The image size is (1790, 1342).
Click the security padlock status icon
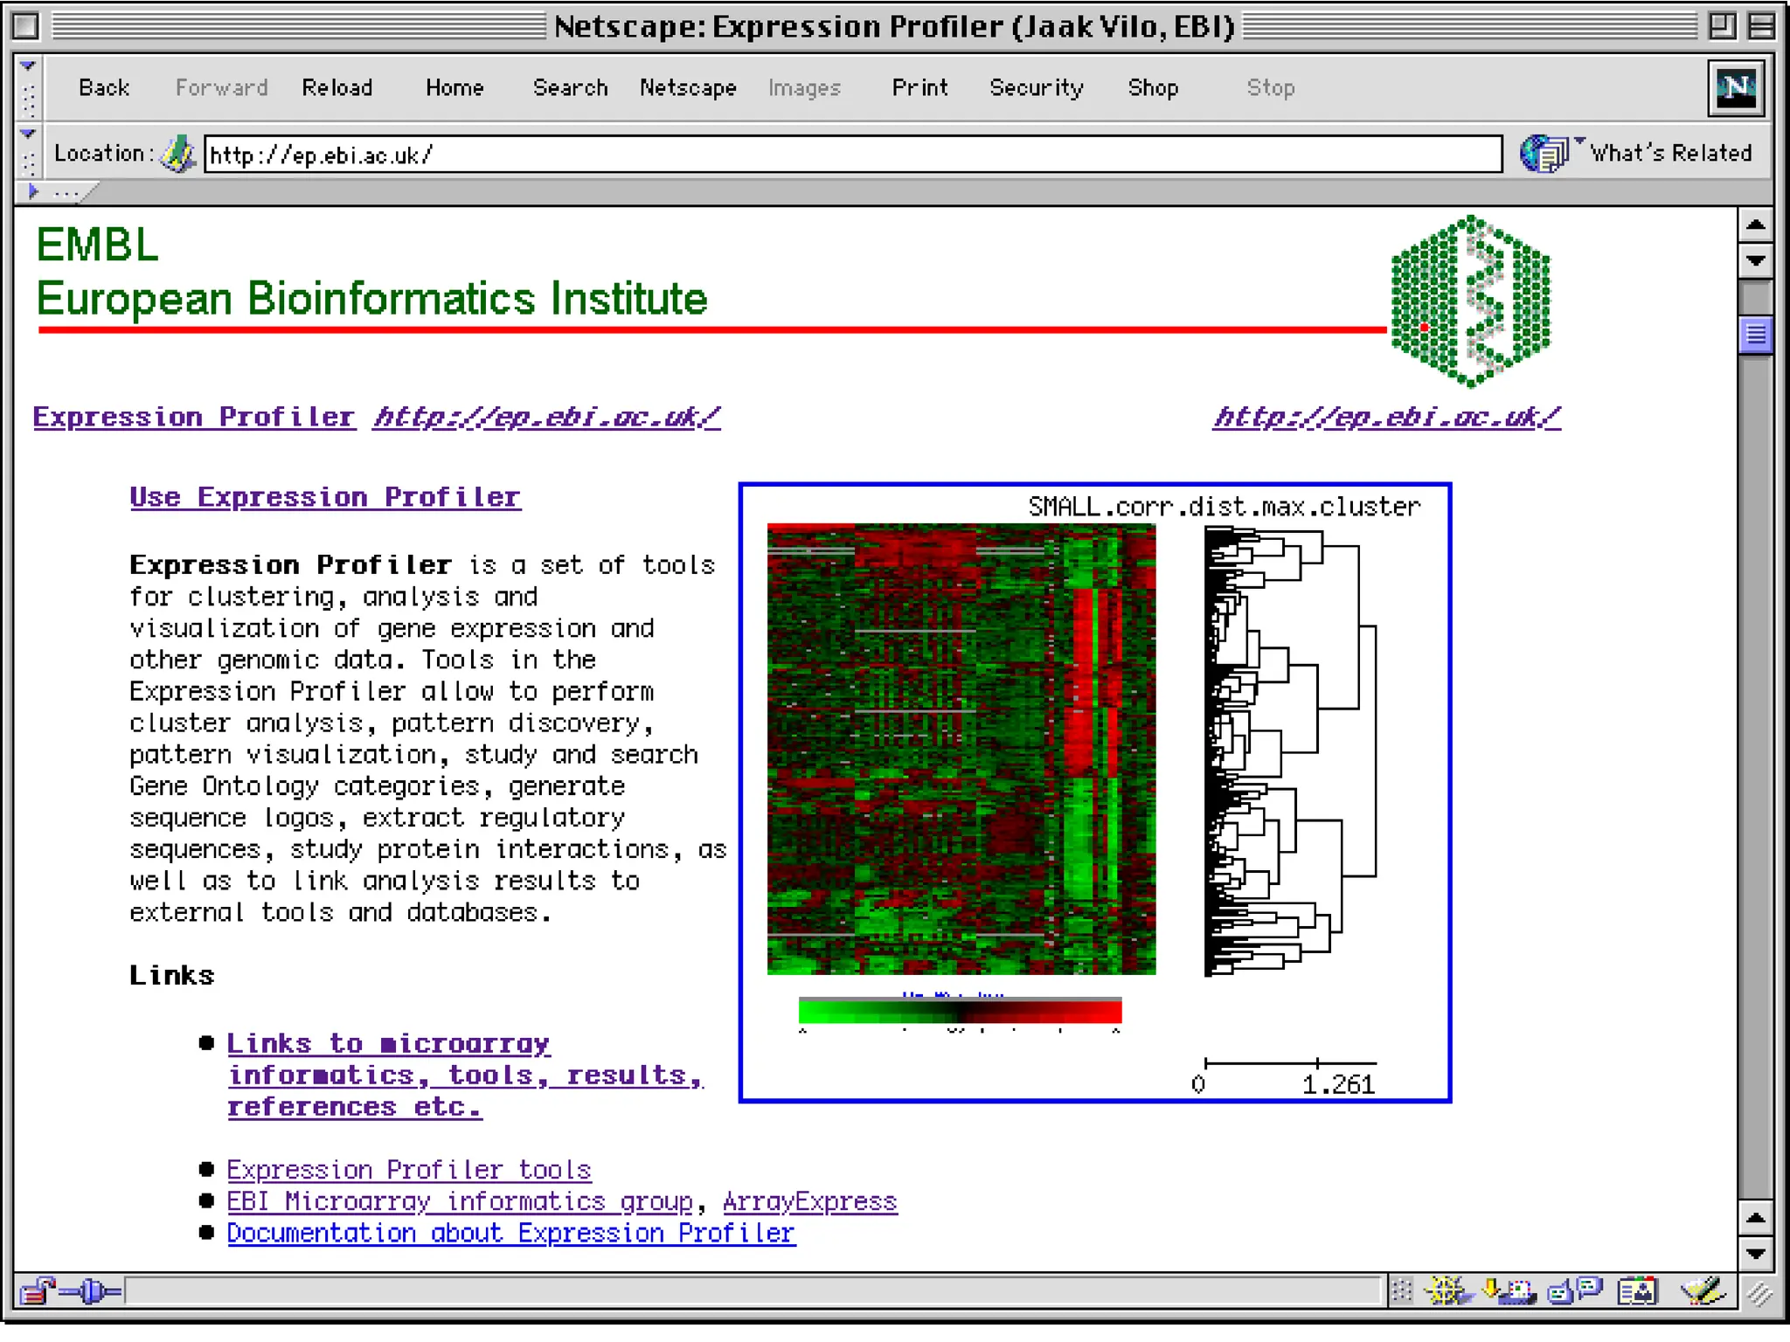tap(36, 1290)
